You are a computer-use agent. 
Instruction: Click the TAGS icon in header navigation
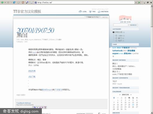tap(90, 12)
